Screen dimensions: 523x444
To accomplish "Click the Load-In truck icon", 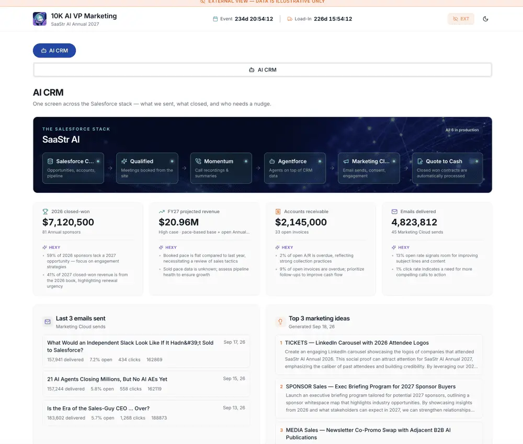I will [290, 19].
